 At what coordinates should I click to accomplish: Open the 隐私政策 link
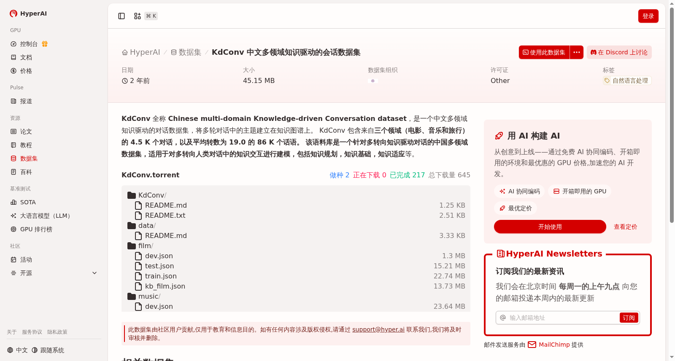pyautogui.click(x=57, y=332)
